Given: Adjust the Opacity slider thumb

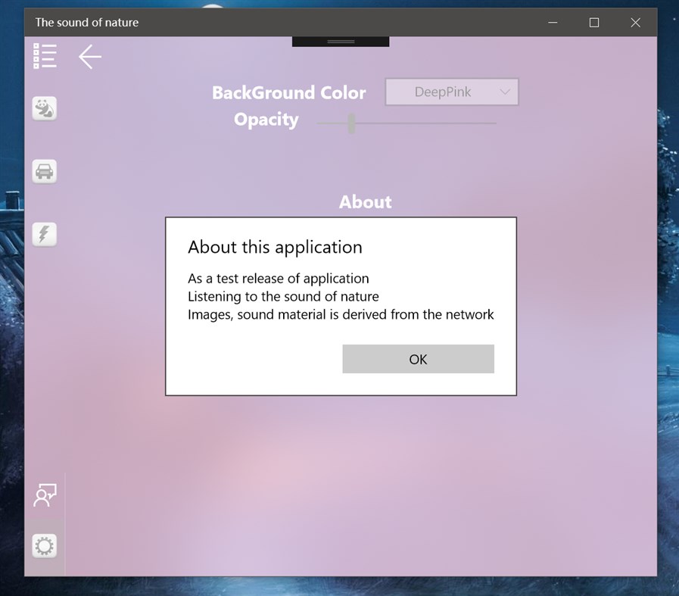Looking at the screenshot, I should click(x=352, y=123).
